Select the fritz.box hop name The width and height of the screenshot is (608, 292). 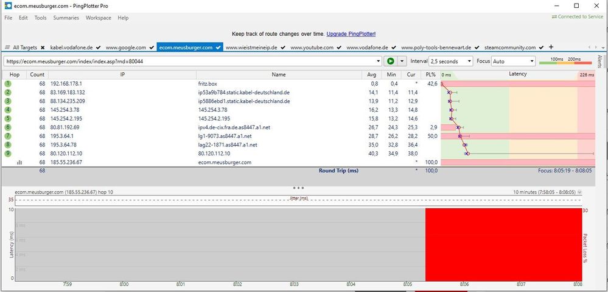(208, 84)
